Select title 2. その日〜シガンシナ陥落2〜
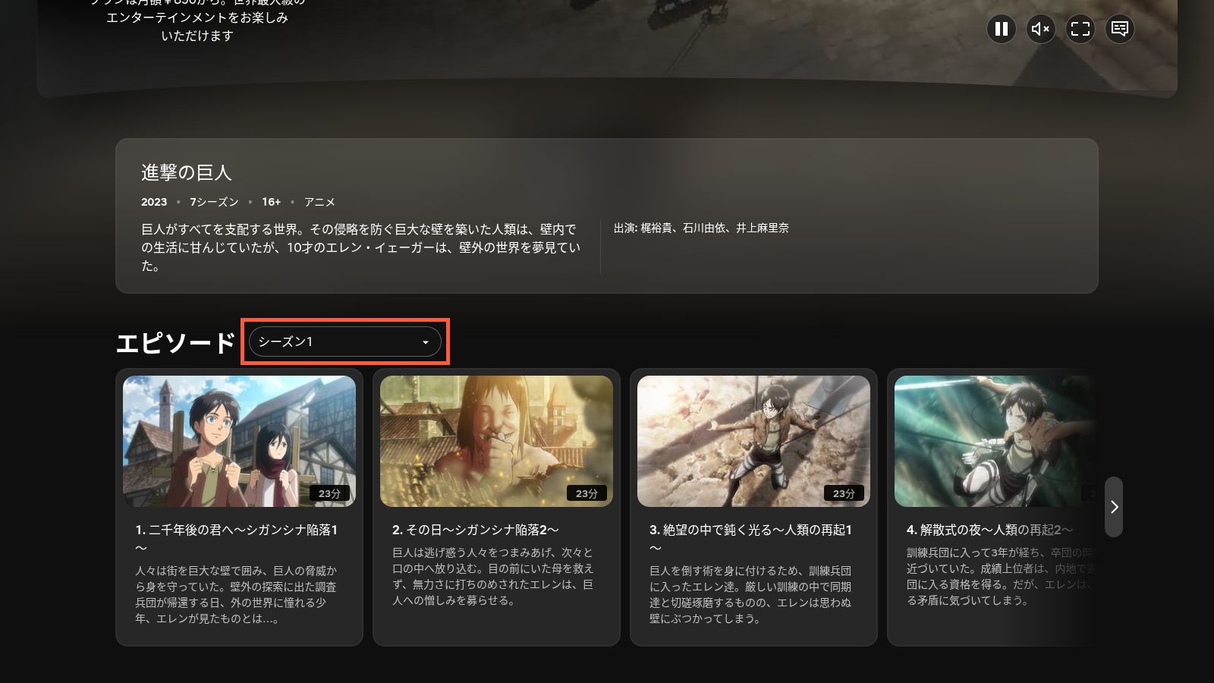Screen dimensions: 1214x683 [476, 530]
